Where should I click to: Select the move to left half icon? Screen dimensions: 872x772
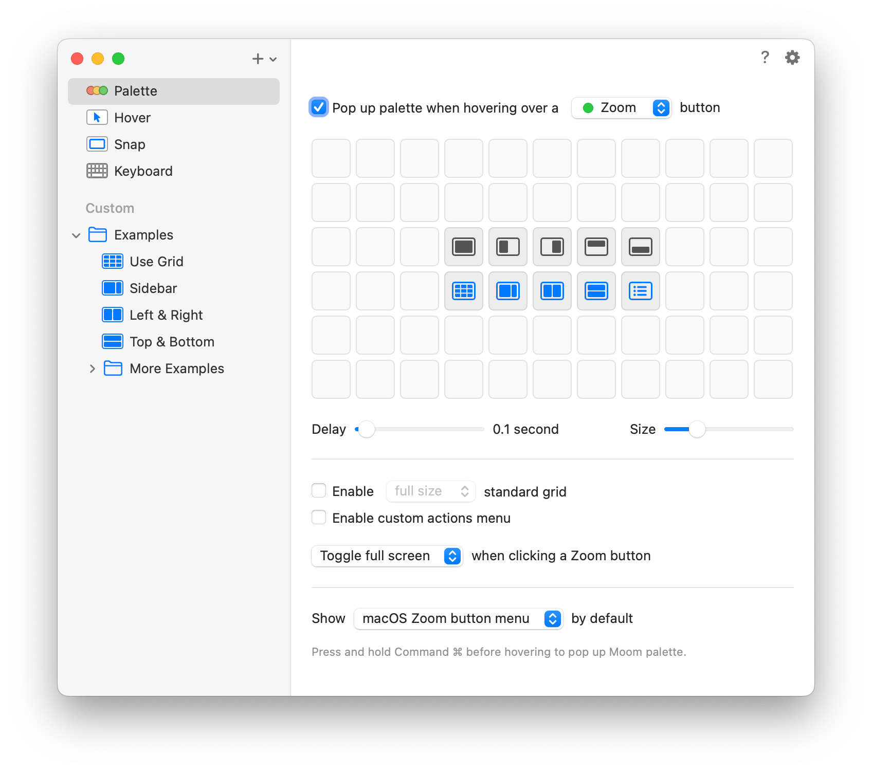[507, 247]
